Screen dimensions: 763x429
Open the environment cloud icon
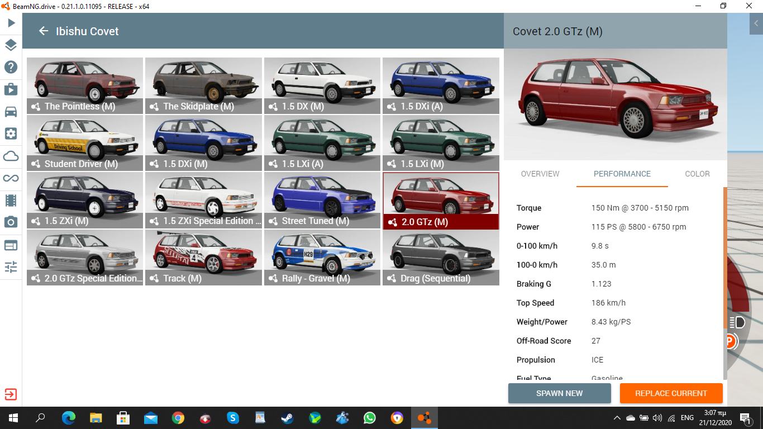point(11,156)
